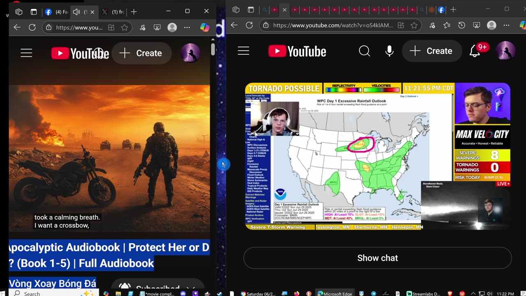
Task: Open account avatar in right YouTube window
Action: [506, 51]
